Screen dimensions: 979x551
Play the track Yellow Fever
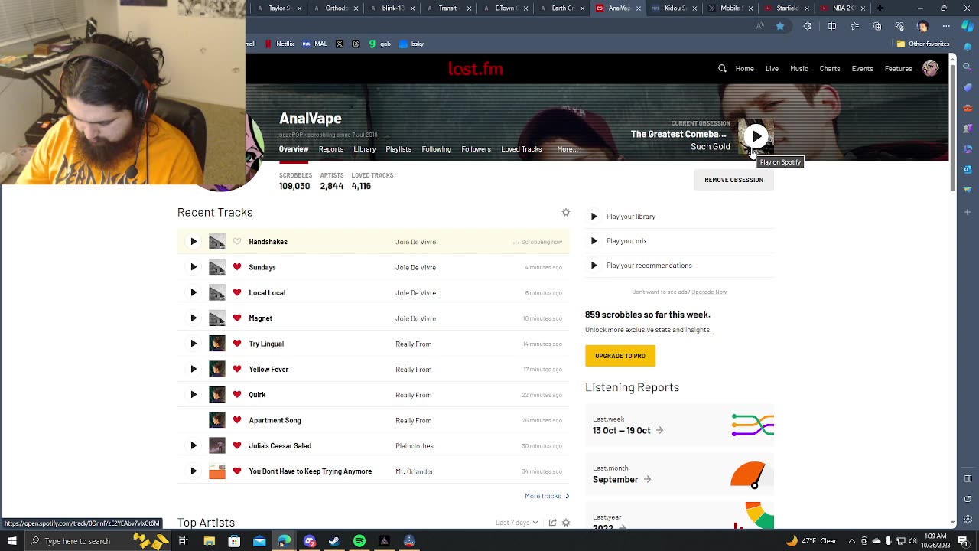tap(194, 369)
